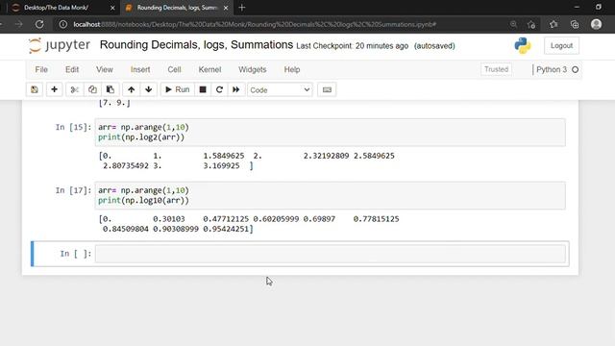Cut selected cells with the scissors icon
The image size is (615, 346).
tap(74, 89)
